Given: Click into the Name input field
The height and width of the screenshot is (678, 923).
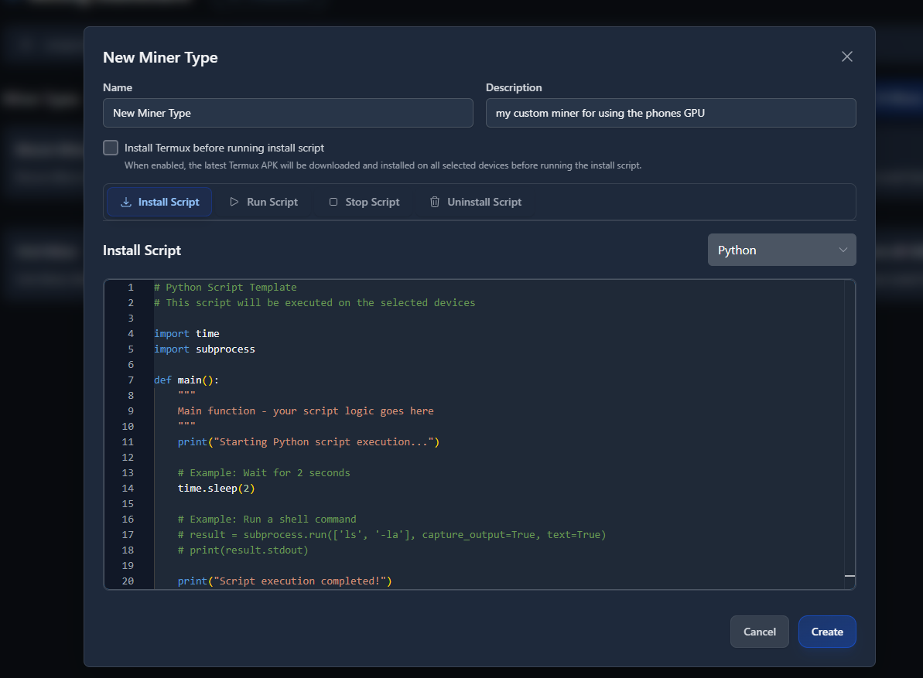Looking at the screenshot, I should [288, 113].
